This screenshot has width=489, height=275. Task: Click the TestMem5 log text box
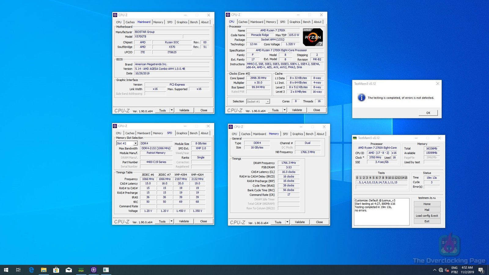pyautogui.click(x=381, y=212)
